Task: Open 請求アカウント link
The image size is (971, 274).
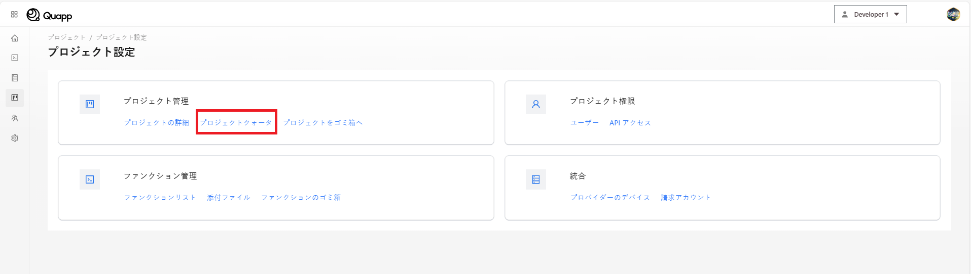Action: (686, 197)
